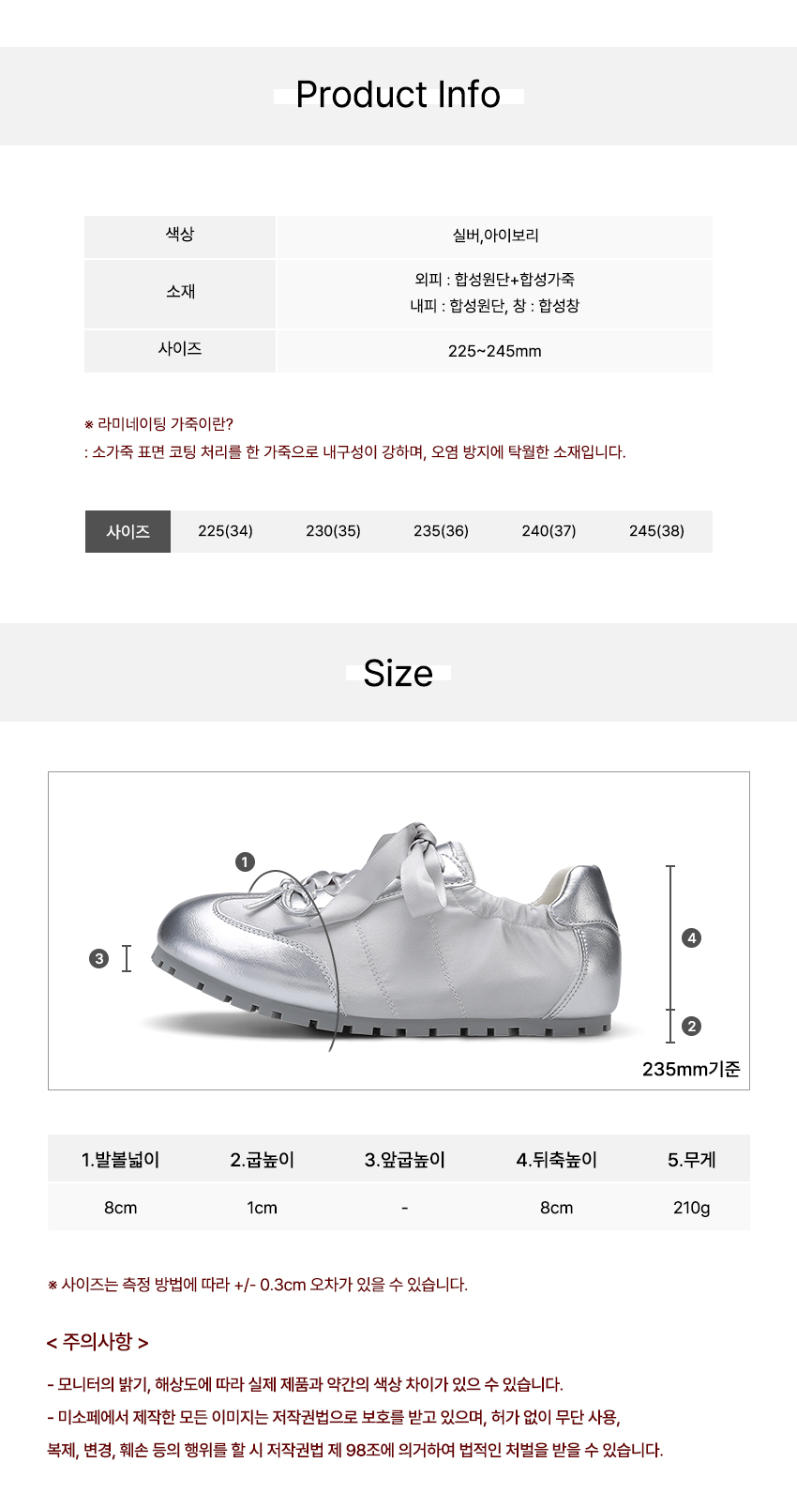797x1508 pixels.
Task: Choose the 235(36) size option
Action: [x=441, y=531]
